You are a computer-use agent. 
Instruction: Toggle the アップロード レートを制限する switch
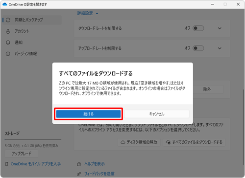198,48
